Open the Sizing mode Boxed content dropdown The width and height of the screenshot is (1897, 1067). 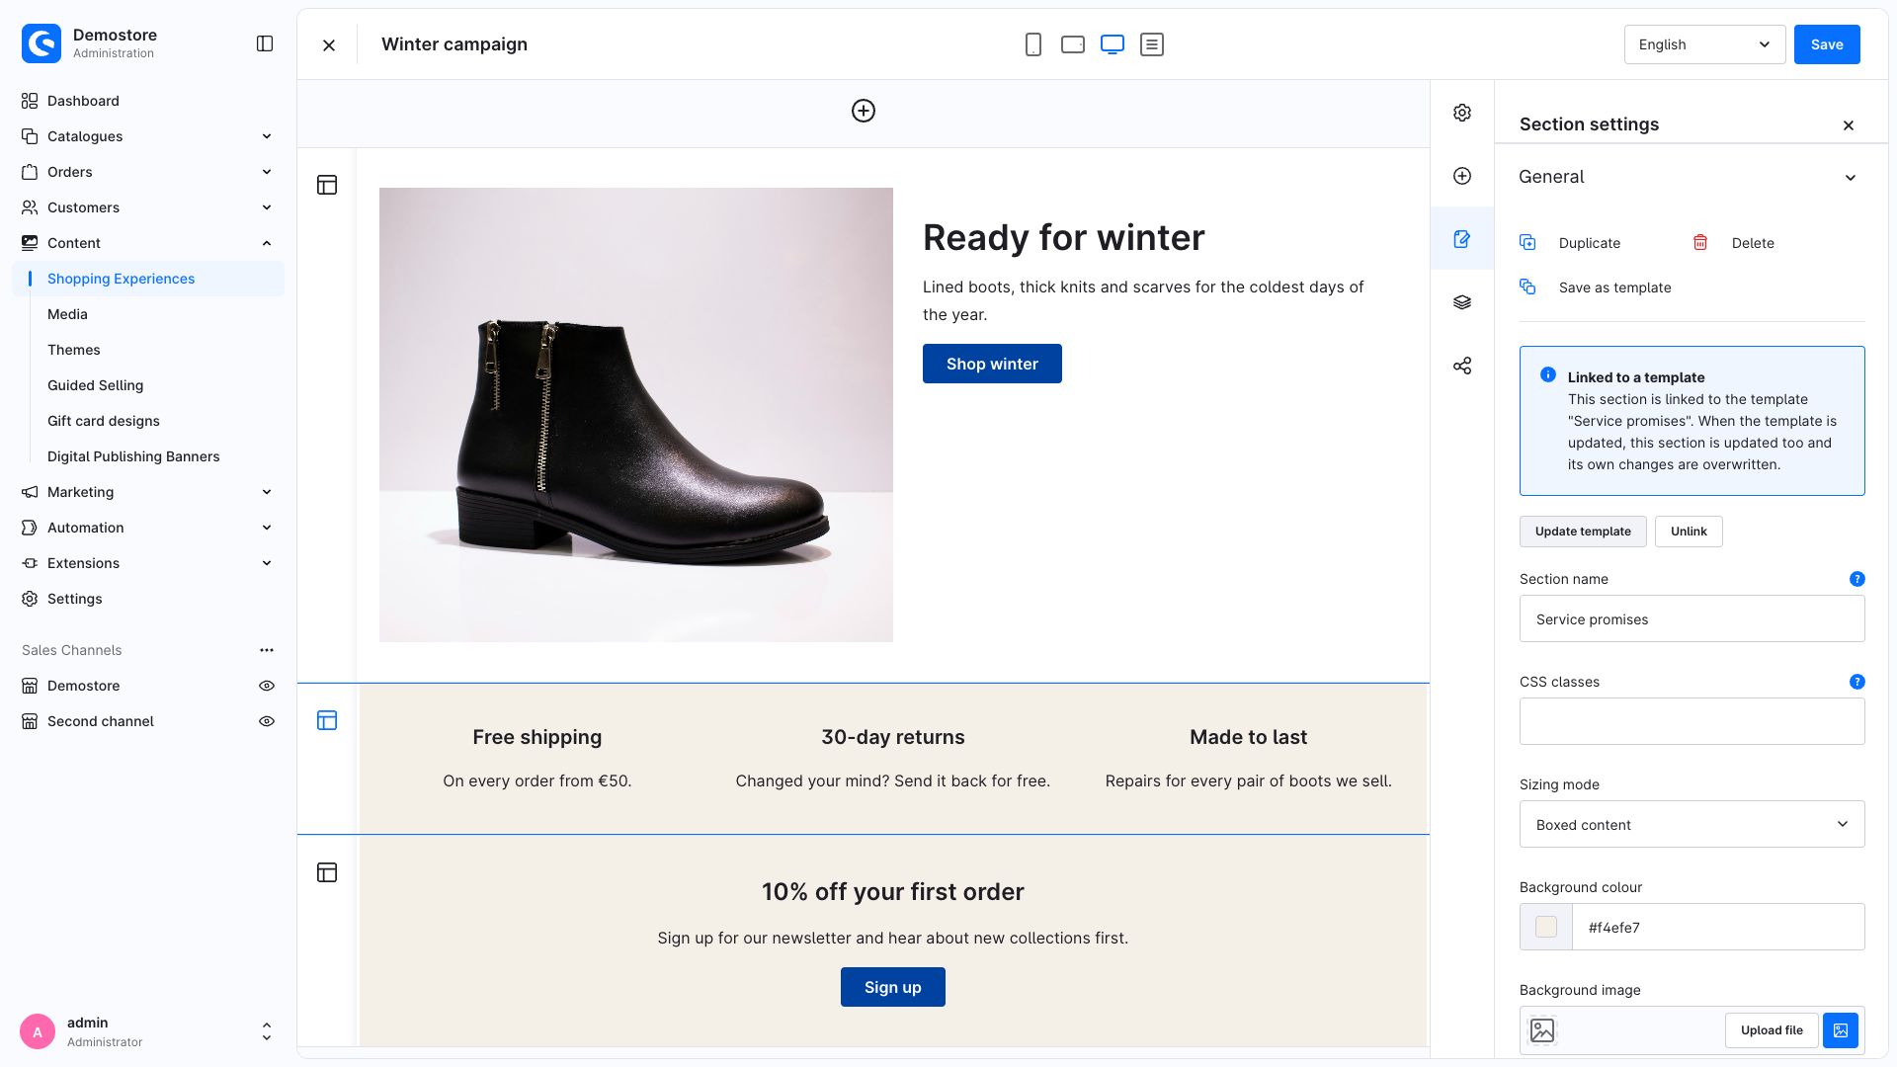click(1691, 824)
